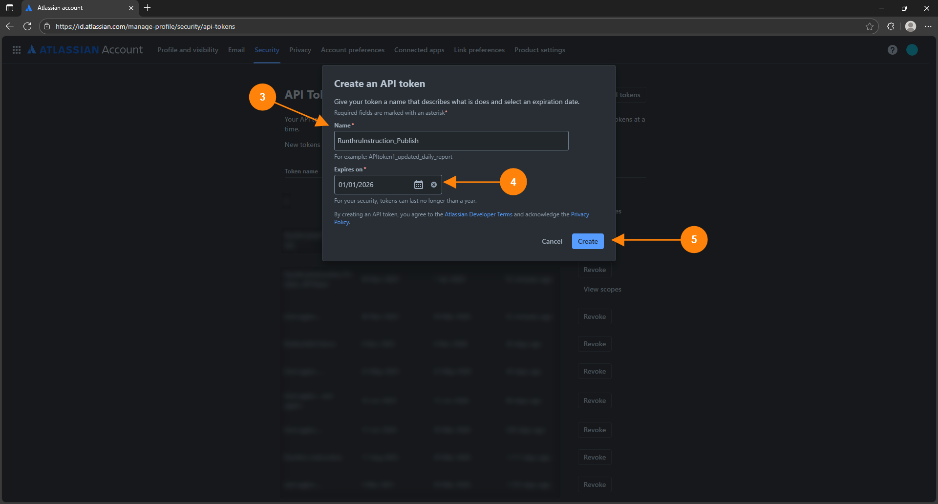Click the token Name input field
Viewport: 938px width, 504px height.
click(450, 141)
